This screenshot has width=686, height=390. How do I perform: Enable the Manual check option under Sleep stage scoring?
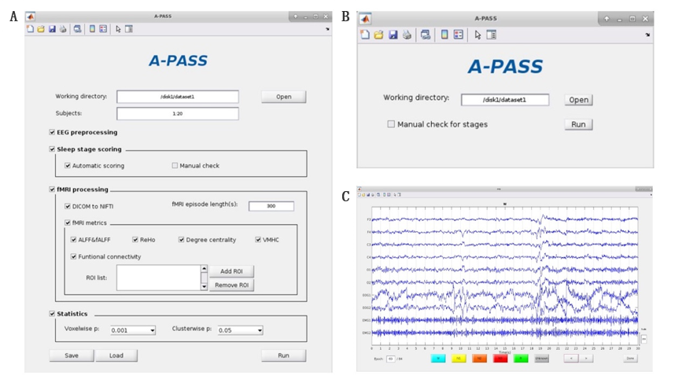click(x=175, y=166)
